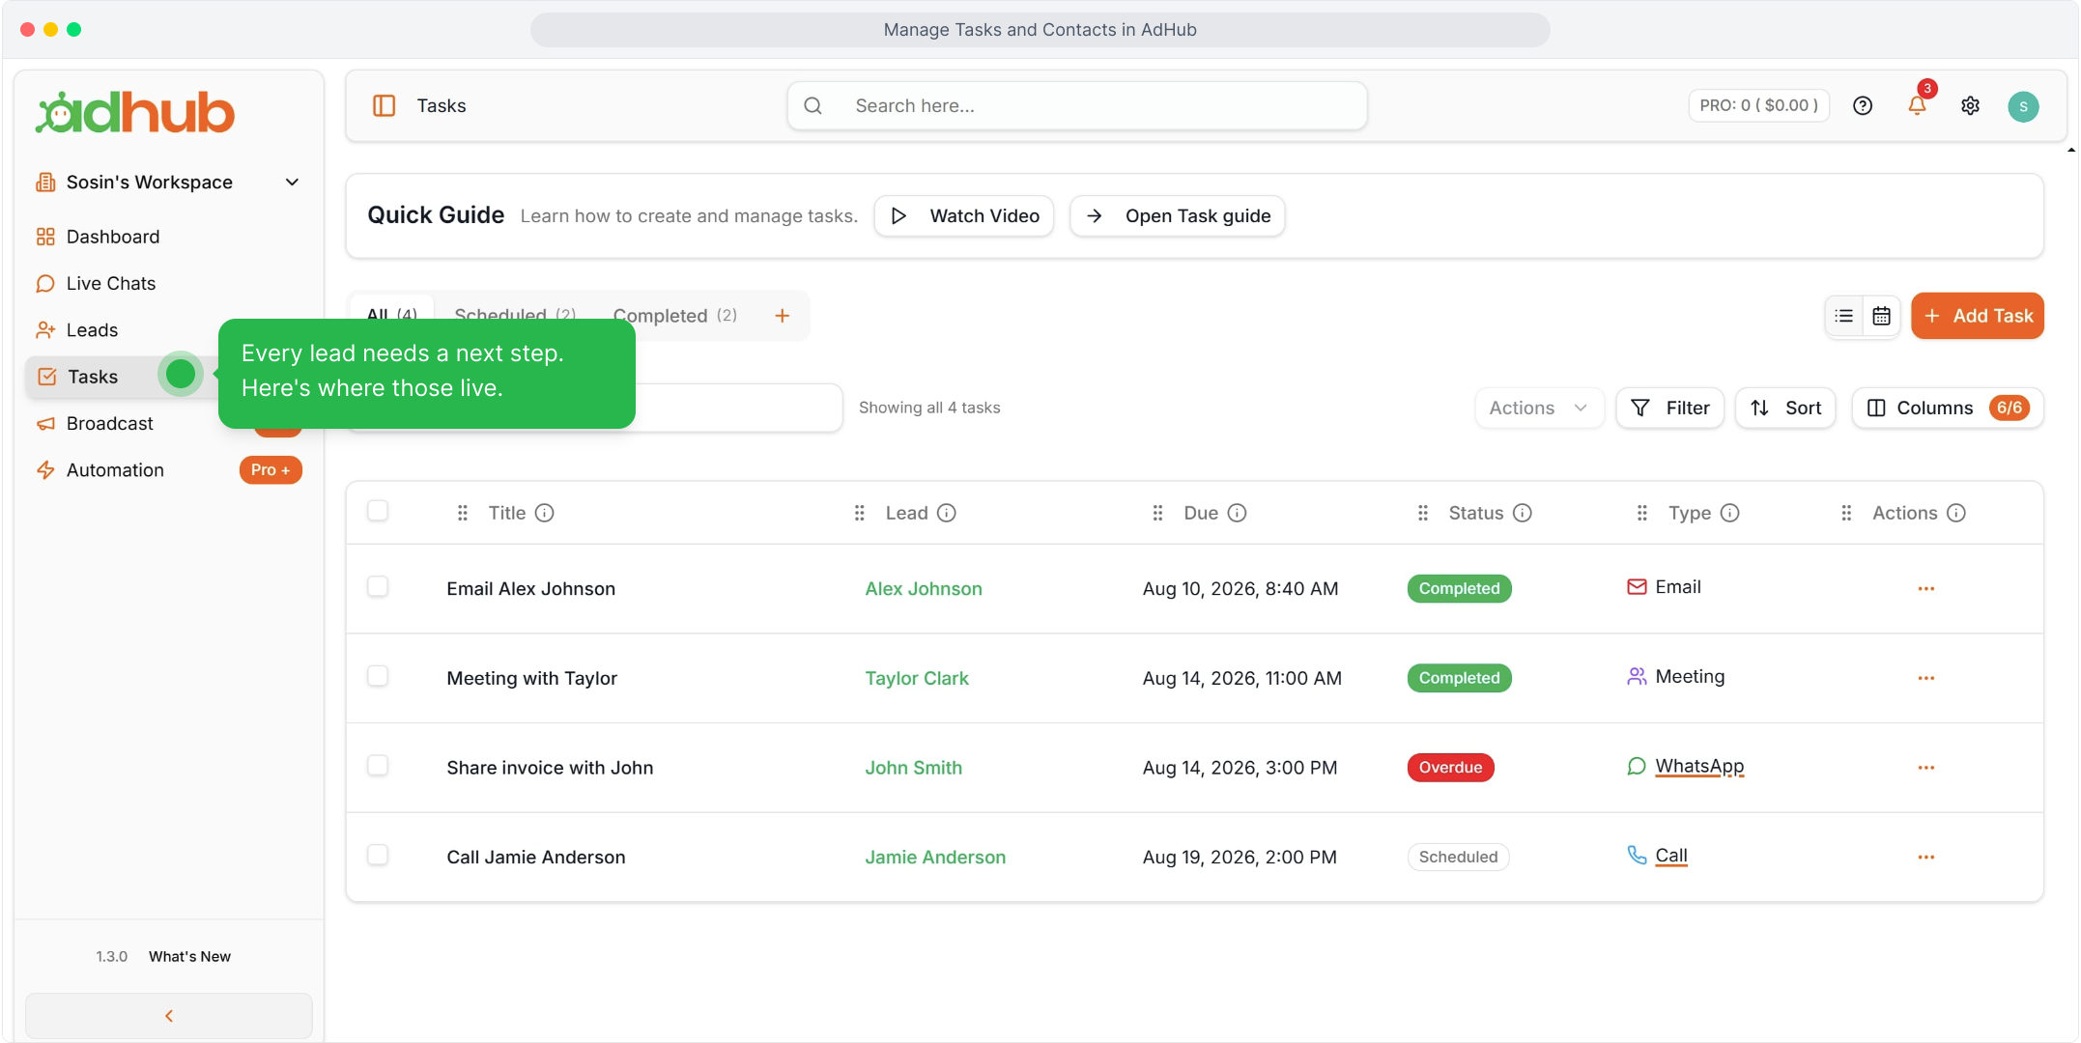
Task: Check the Email Alex Johnson row checkbox
Action: pyautogui.click(x=378, y=586)
